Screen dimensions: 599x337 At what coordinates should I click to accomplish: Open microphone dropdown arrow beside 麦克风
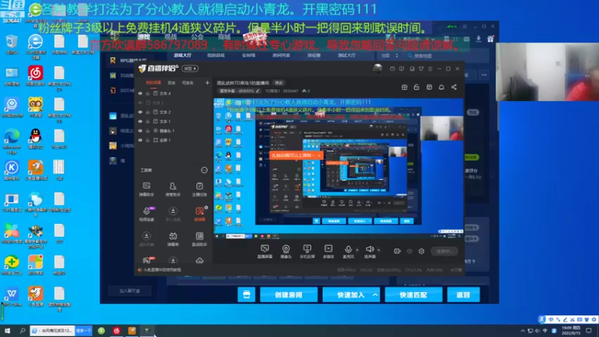click(x=357, y=250)
